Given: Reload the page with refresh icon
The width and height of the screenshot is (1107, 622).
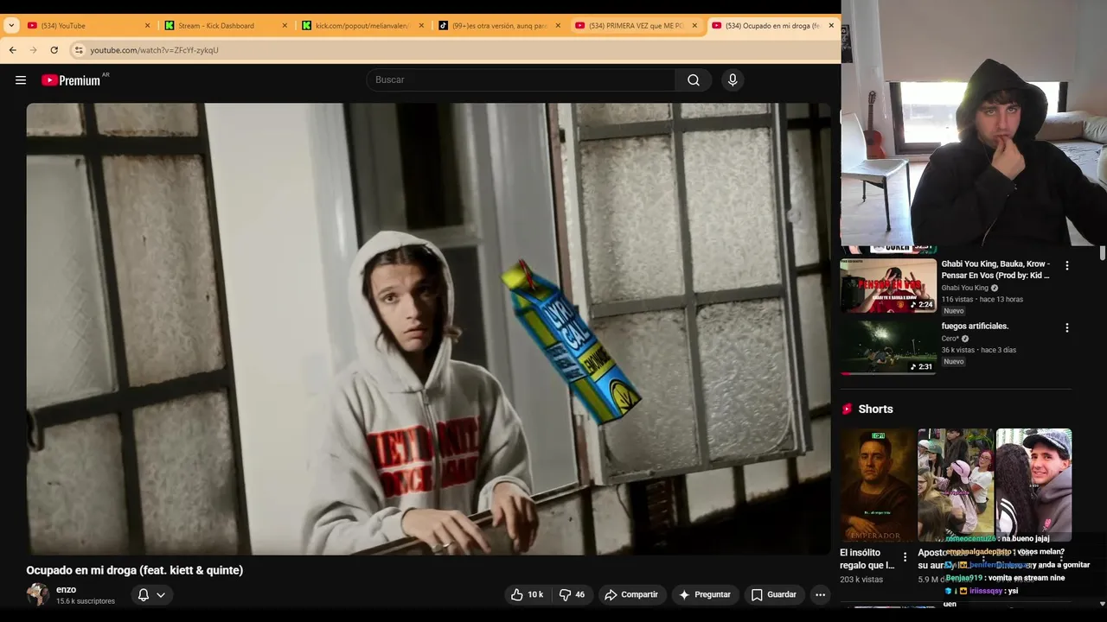Looking at the screenshot, I should [x=54, y=50].
